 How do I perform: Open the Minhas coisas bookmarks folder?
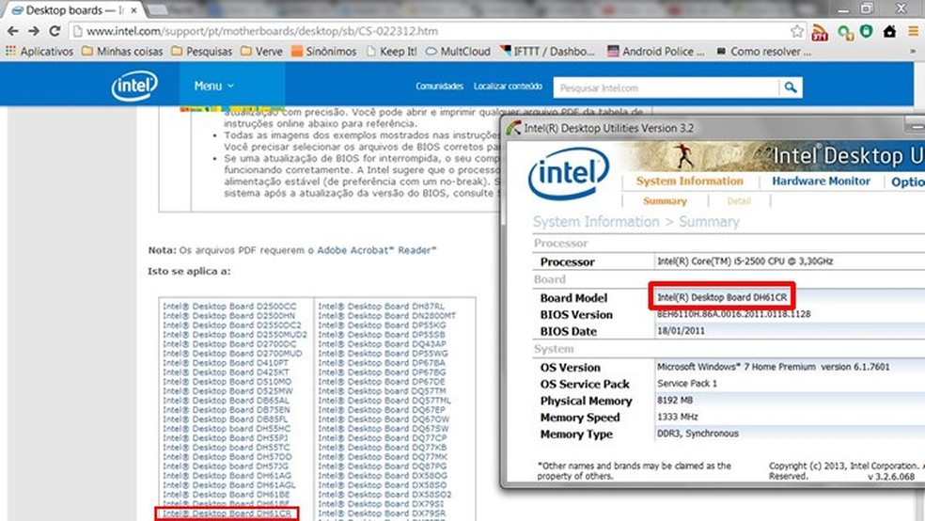122,52
